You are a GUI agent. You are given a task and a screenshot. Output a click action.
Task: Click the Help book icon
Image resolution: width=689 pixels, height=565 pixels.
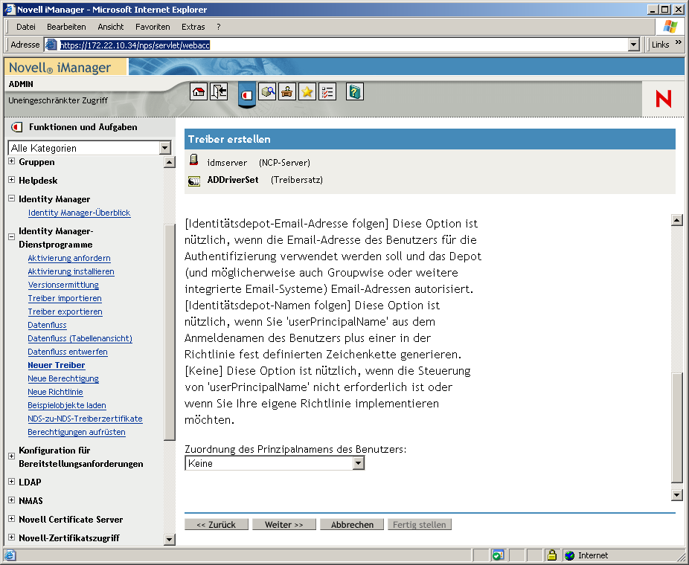tap(355, 91)
